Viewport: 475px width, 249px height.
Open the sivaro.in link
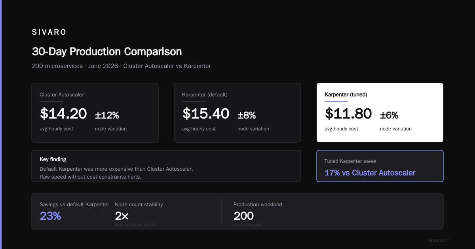click(439, 240)
